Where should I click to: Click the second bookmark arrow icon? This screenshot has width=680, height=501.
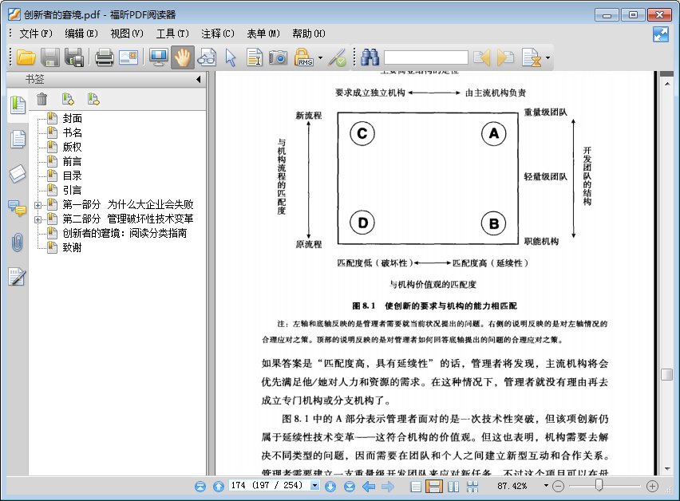(x=93, y=99)
